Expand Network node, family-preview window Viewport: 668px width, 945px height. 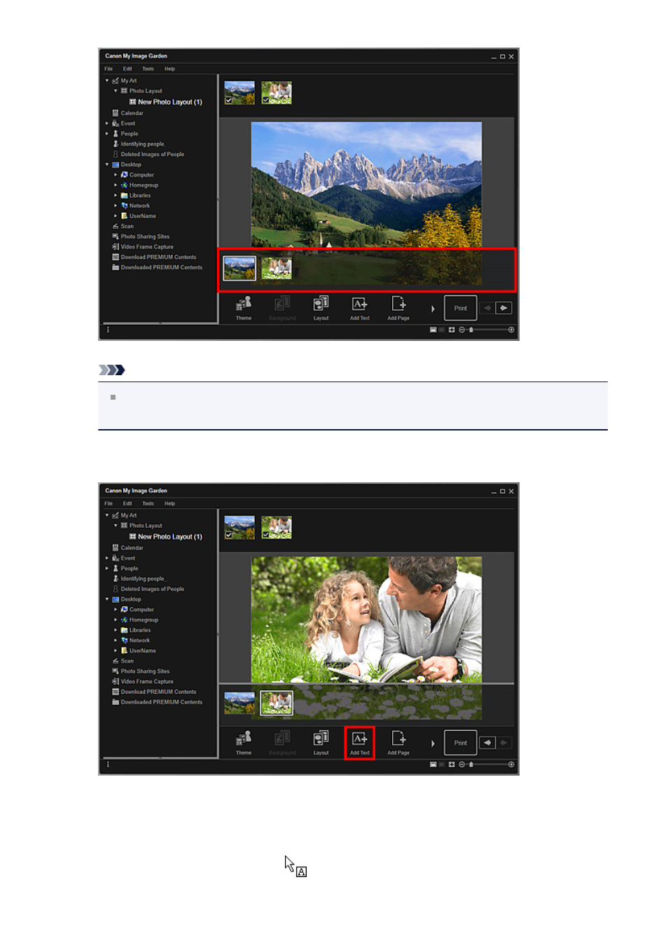tap(116, 640)
